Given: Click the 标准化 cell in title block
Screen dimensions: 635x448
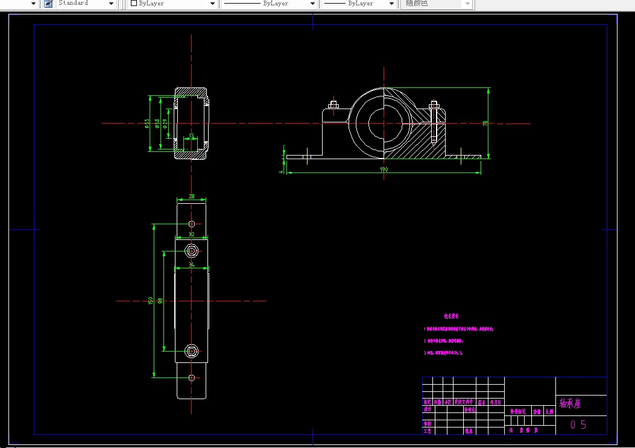Looking at the screenshot, I should tap(470, 409).
